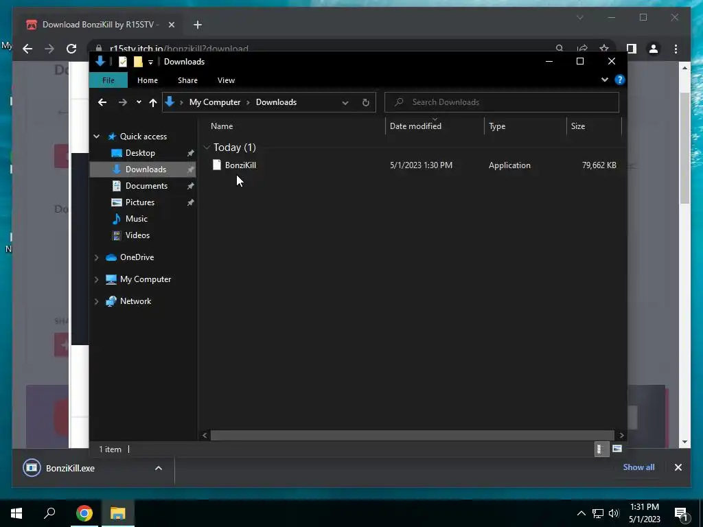Open the volume control in system tray

click(614, 513)
